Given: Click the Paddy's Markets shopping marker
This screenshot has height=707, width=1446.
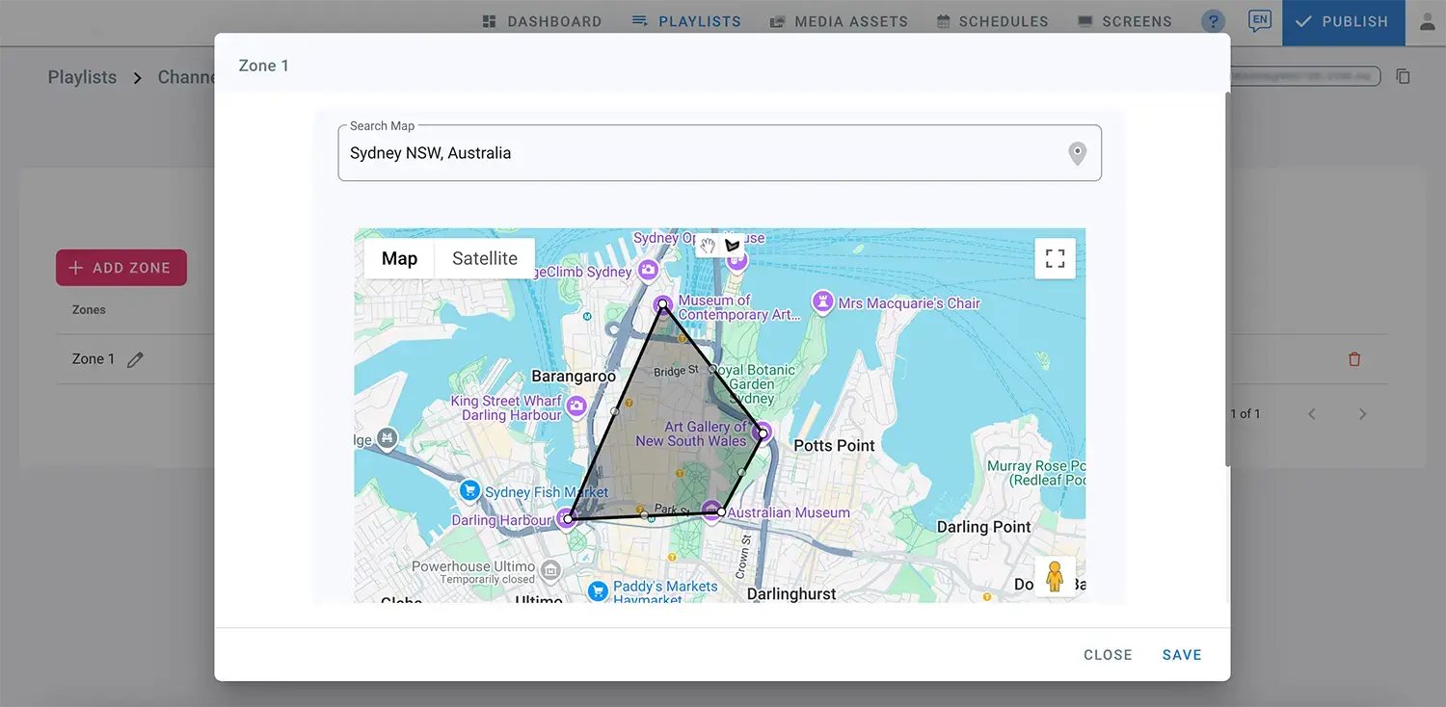Looking at the screenshot, I should click(x=598, y=589).
